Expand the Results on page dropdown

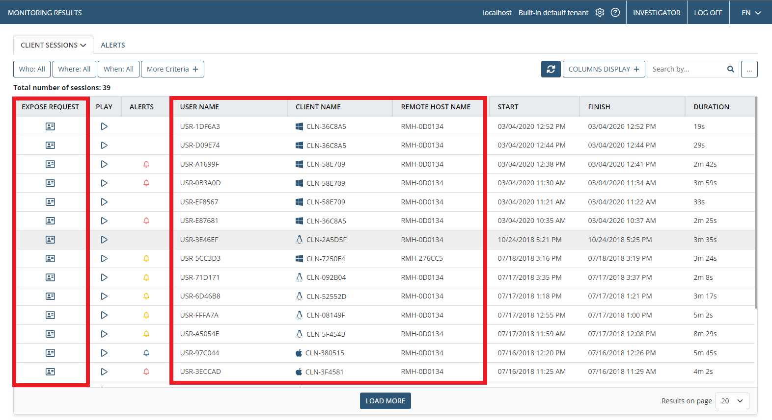point(732,401)
